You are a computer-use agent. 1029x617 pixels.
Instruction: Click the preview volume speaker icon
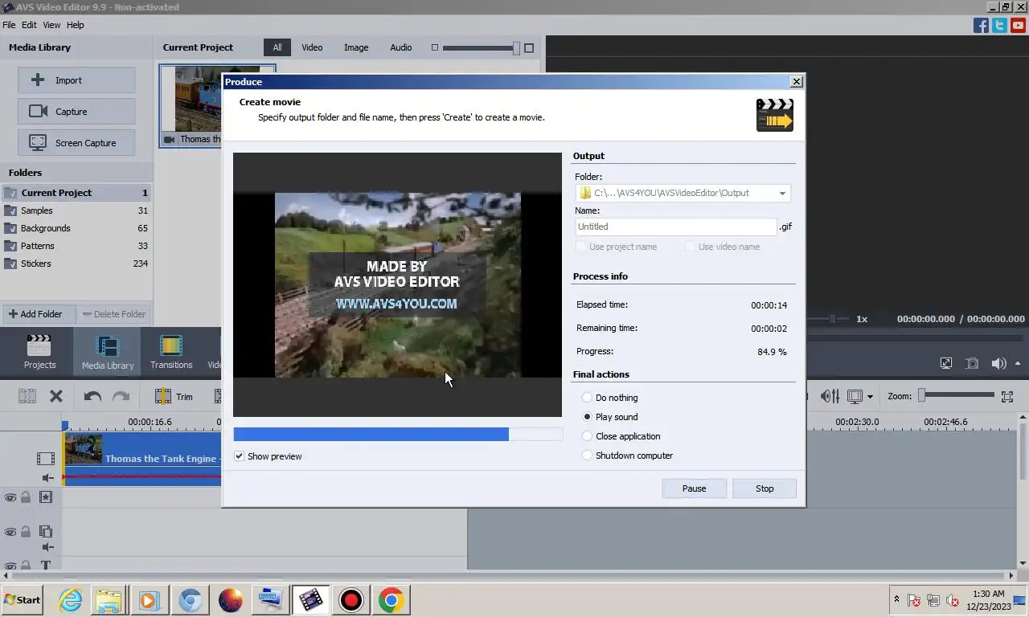click(998, 363)
